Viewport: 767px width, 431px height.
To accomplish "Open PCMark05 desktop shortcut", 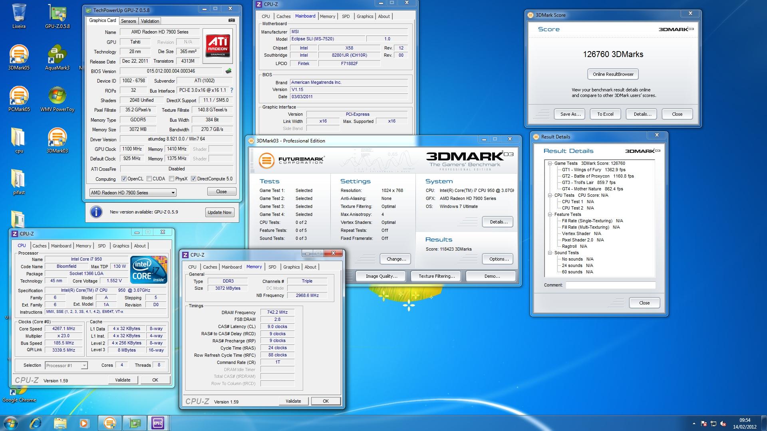I will click(x=19, y=99).
